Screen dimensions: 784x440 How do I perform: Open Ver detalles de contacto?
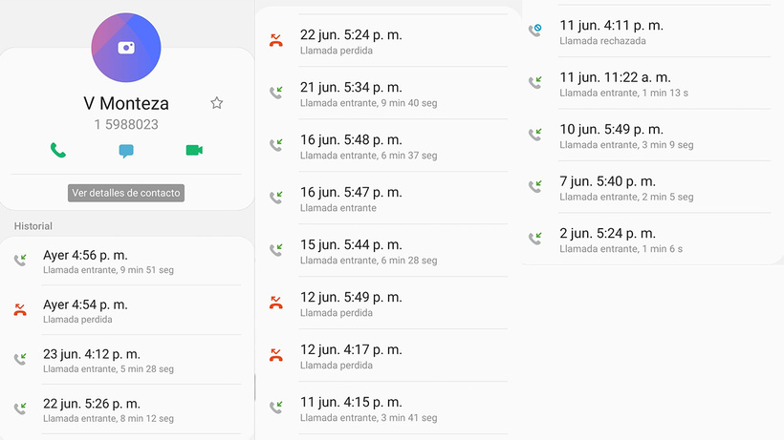point(126,193)
